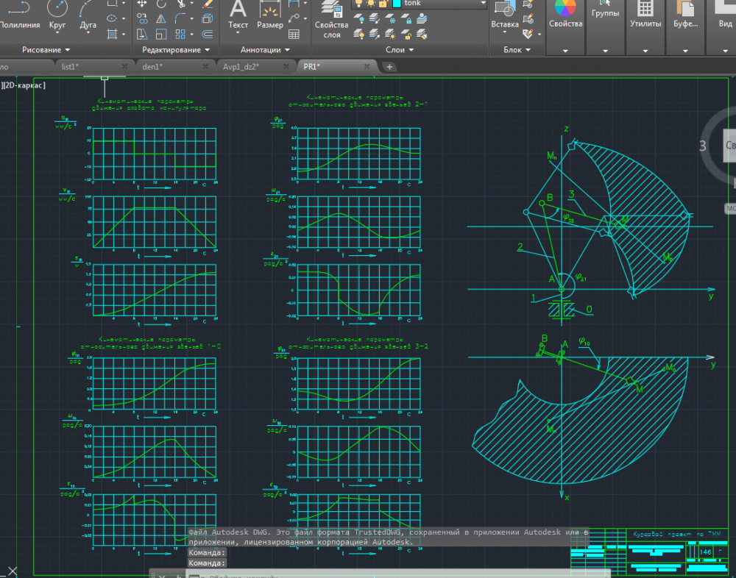
Task: Click the mirror tool in Редактирование
Action: click(163, 19)
